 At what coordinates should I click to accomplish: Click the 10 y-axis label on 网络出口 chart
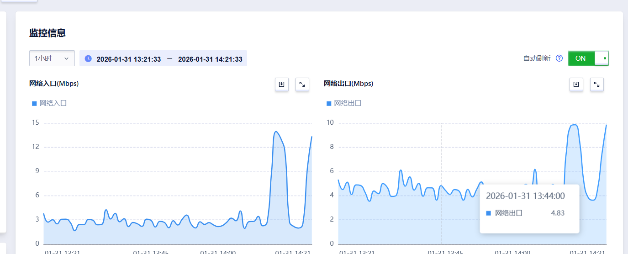(x=330, y=123)
